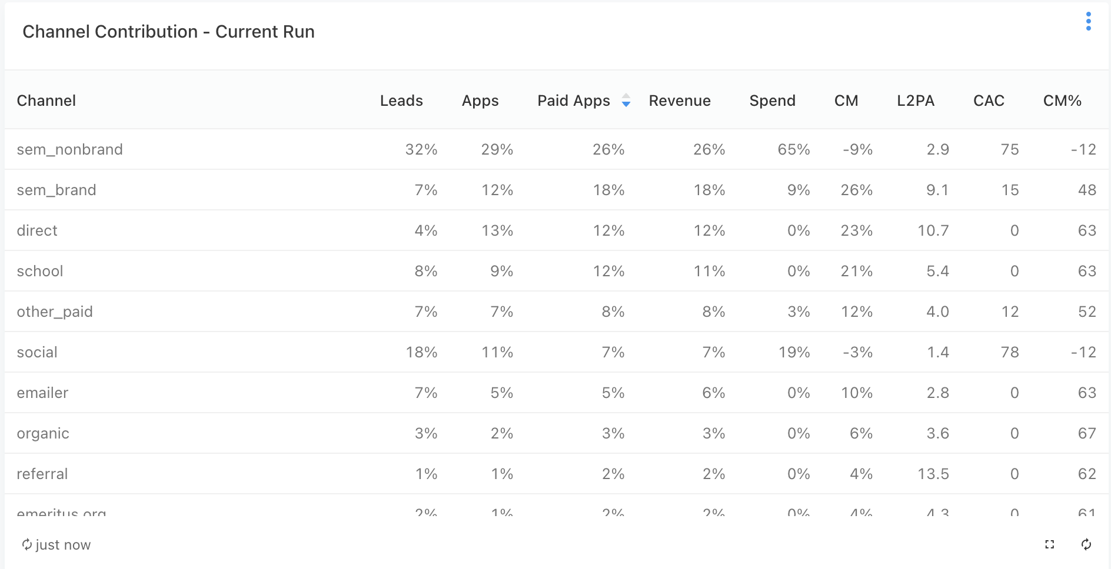1111x569 pixels.
Task: Sort by L2PA column header
Action: [916, 101]
